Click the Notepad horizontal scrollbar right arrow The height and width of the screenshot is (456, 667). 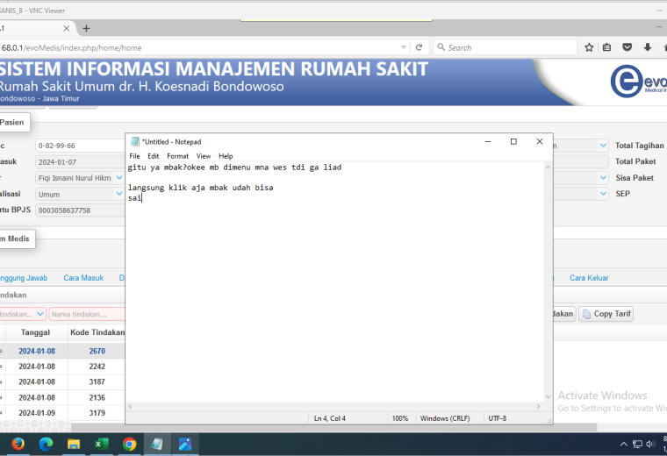tap(539, 406)
